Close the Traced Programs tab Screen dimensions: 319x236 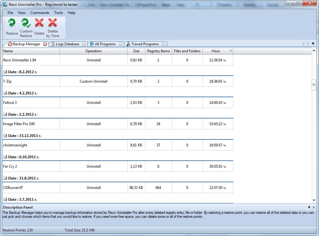(x=164, y=44)
